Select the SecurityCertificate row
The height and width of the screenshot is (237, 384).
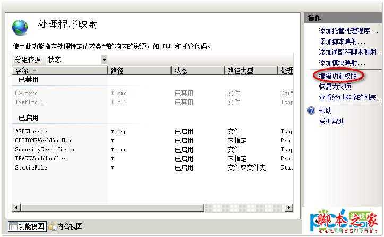point(153,149)
